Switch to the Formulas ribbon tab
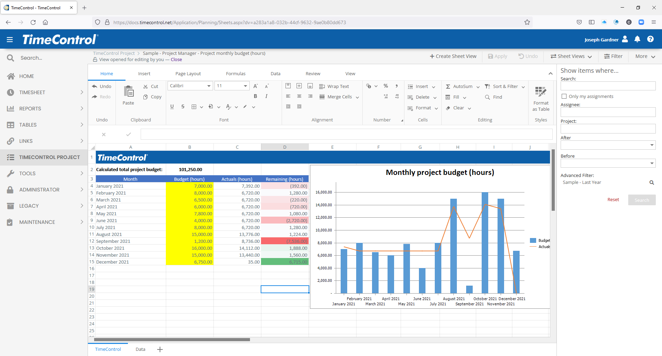 pyautogui.click(x=235, y=73)
